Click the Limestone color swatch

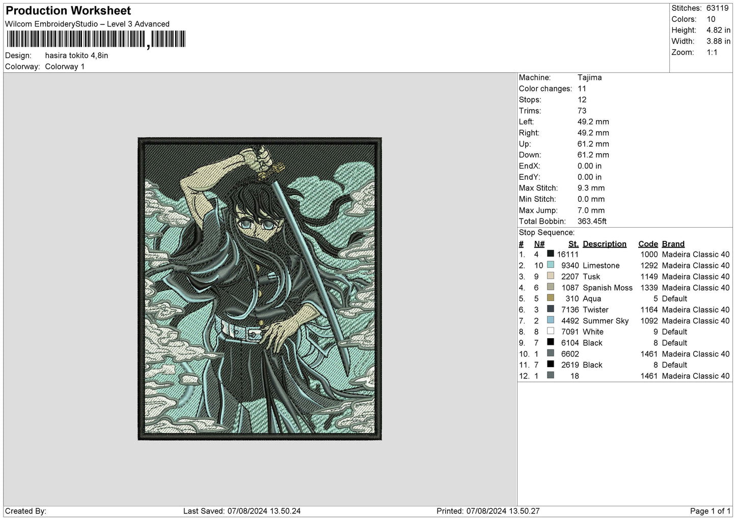551,264
